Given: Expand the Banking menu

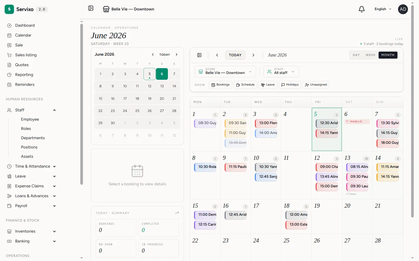Looking at the screenshot, I should (54, 241).
